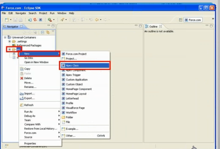Open the Project menu
220x149 pixels.
coord(43,13)
